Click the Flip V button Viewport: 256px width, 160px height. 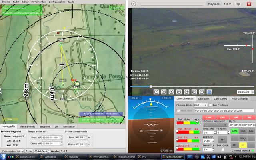[228, 4]
